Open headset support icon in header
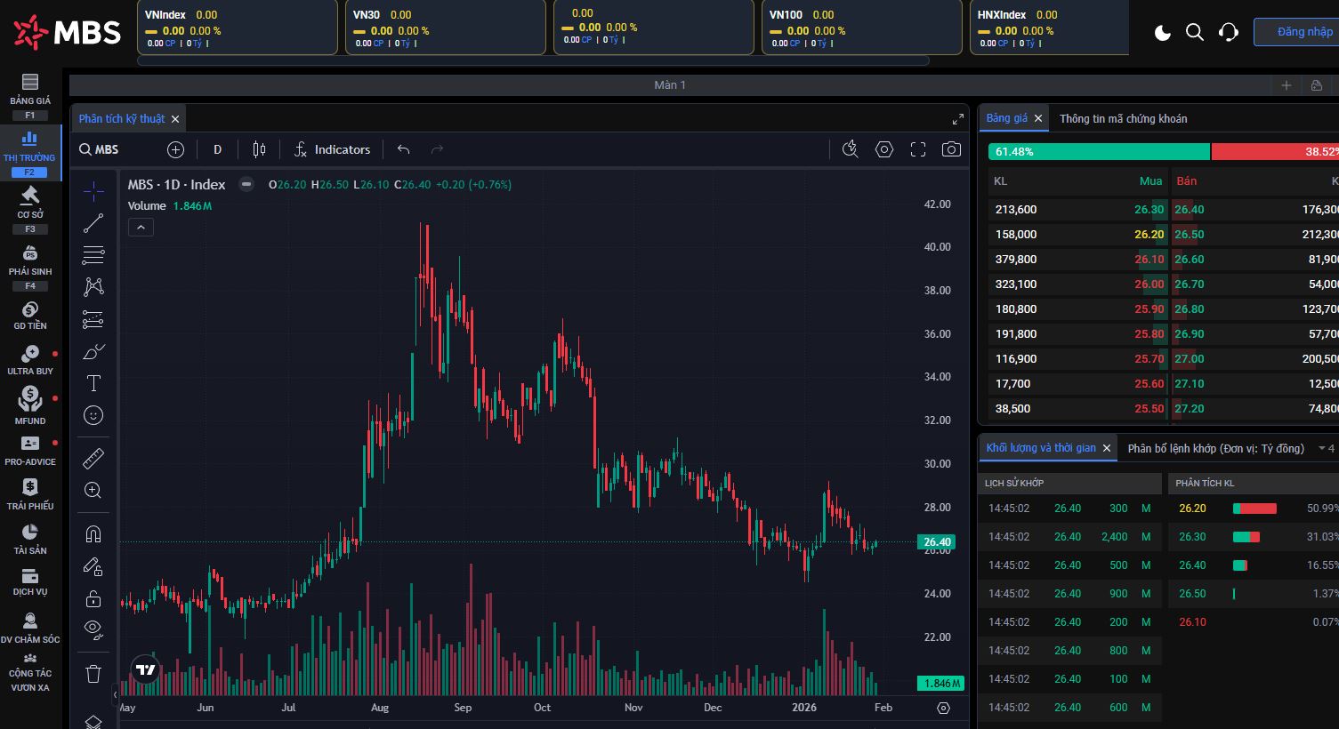This screenshot has width=1339, height=729. pos(1229,33)
